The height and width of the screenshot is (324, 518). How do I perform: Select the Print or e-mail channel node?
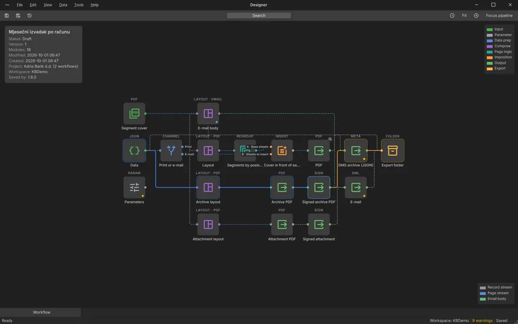click(171, 151)
